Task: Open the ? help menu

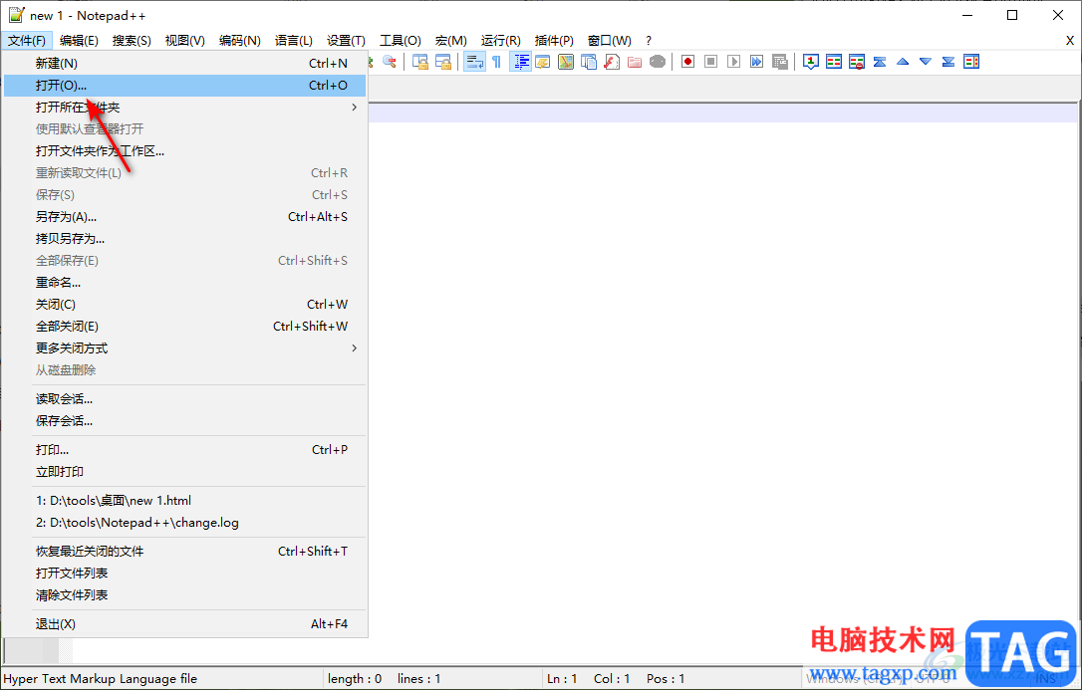Action: pos(649,41)
